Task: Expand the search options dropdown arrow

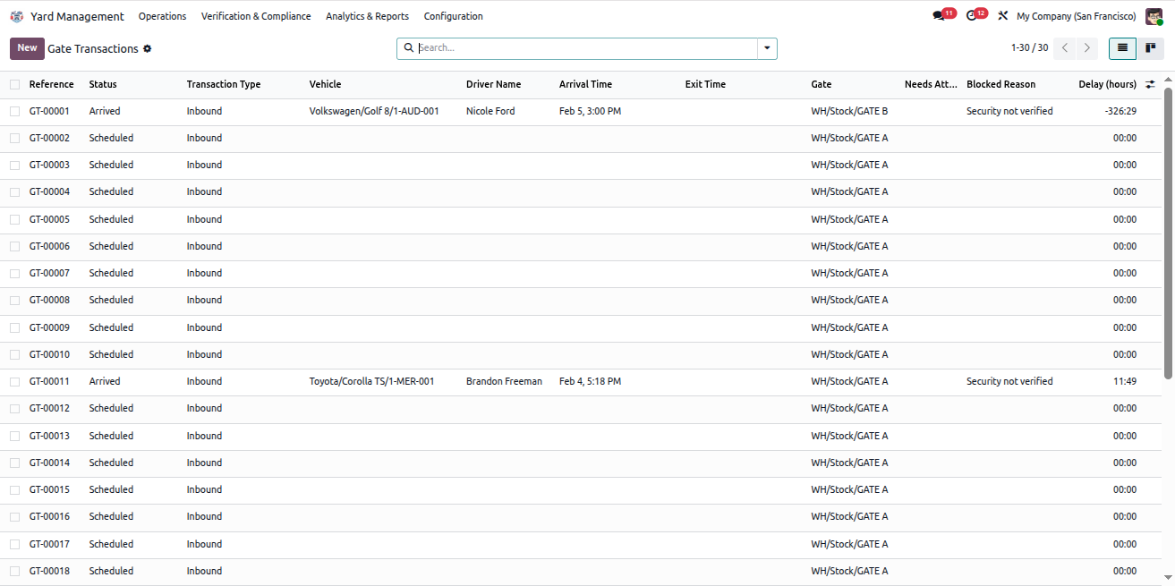Action: [x=767, y=48]
